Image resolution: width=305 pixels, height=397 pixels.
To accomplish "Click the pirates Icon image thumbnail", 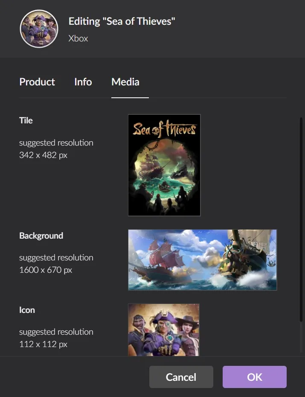I will 164,330.
